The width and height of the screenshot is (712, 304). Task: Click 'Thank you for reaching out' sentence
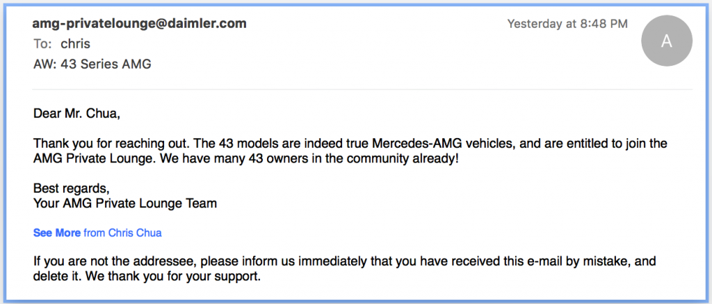(110, 144)
